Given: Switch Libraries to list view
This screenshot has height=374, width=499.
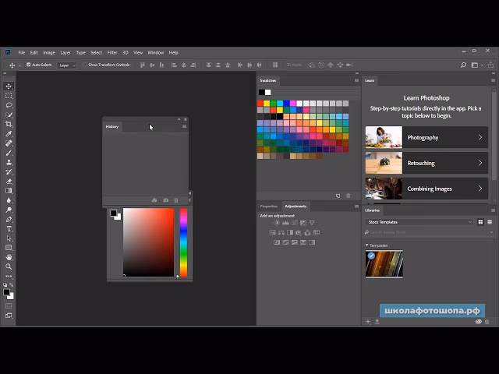Looking at the screenshot, I should pos(490,222).
